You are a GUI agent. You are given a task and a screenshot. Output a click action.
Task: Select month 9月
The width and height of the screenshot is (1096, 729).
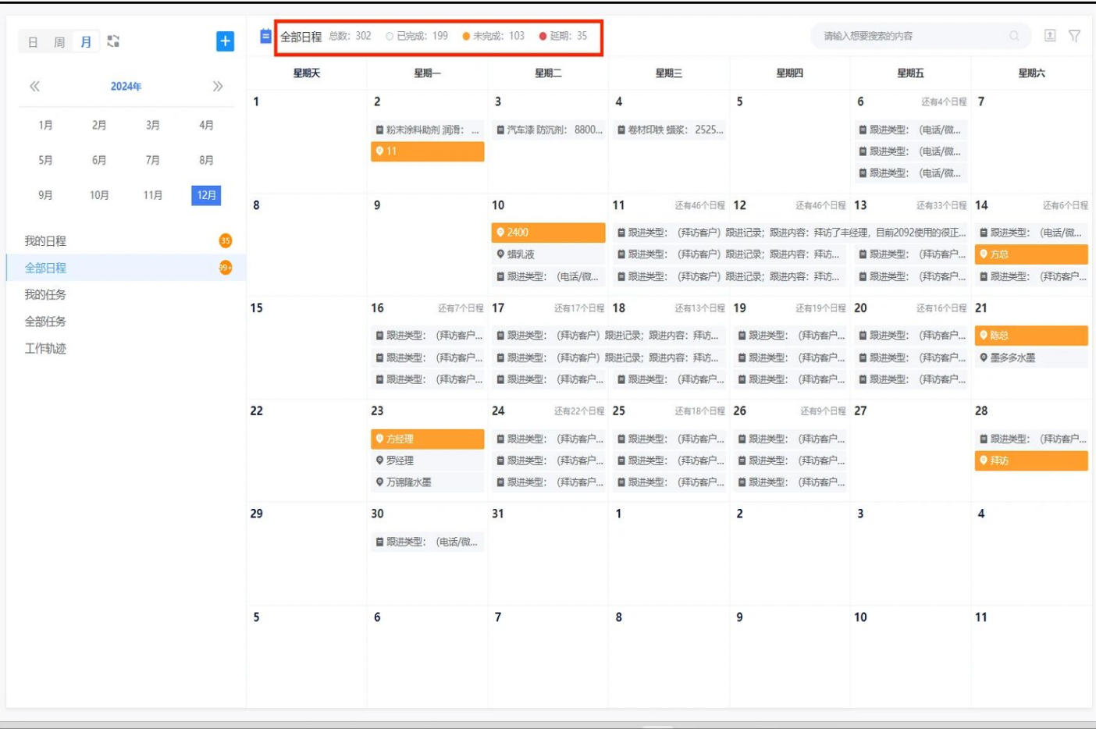(45, 195)
